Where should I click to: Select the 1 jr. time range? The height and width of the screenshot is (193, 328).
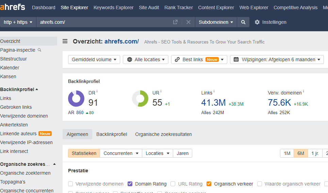click(315, 153)
